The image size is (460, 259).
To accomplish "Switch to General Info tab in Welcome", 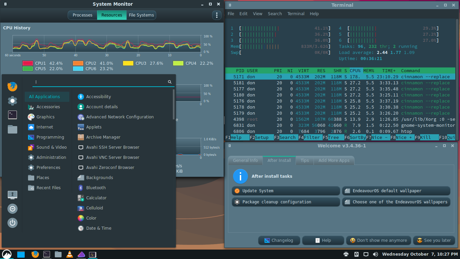I will tap(245, 161).
